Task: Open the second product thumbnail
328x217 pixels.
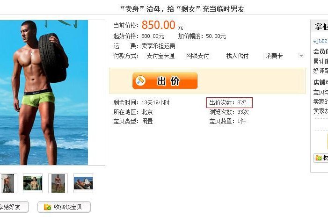Action: 33,183
